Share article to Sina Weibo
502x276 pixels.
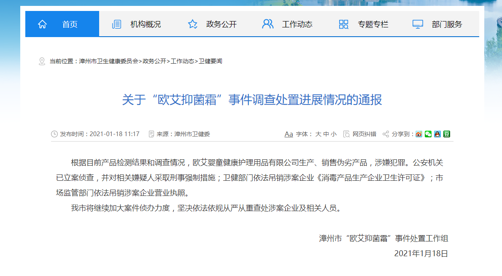tap(419, 134)
